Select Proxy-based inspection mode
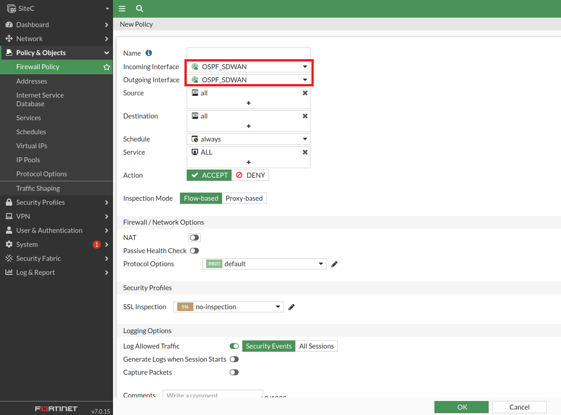Viewport: 561px width, 415px height. click(244, 198)
